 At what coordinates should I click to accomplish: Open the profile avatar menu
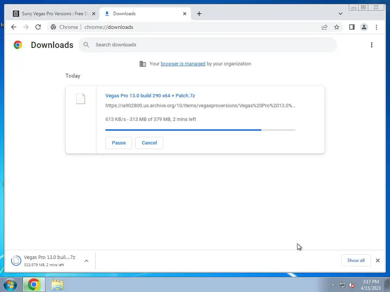coord(364,27)
